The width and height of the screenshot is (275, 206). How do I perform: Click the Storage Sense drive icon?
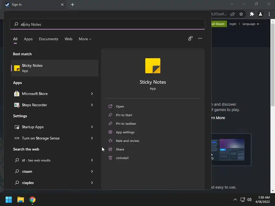pyautogui.click(x=17, y=138)
